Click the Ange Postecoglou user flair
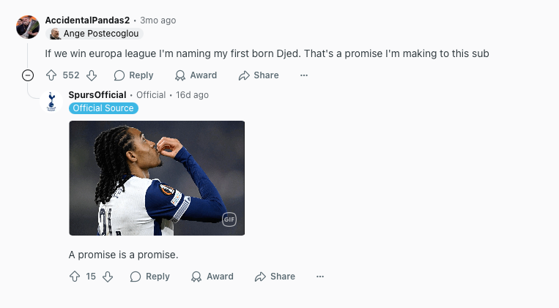 coord(95,34)
